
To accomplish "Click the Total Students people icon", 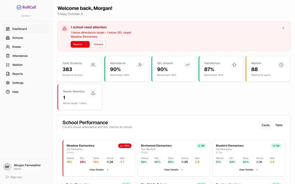I will (x=93, y=65).
